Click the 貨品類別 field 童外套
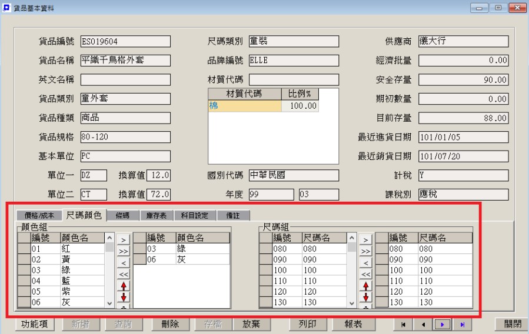Image resolution: width=529 pixels, height=334 pixels. (125, 99)
